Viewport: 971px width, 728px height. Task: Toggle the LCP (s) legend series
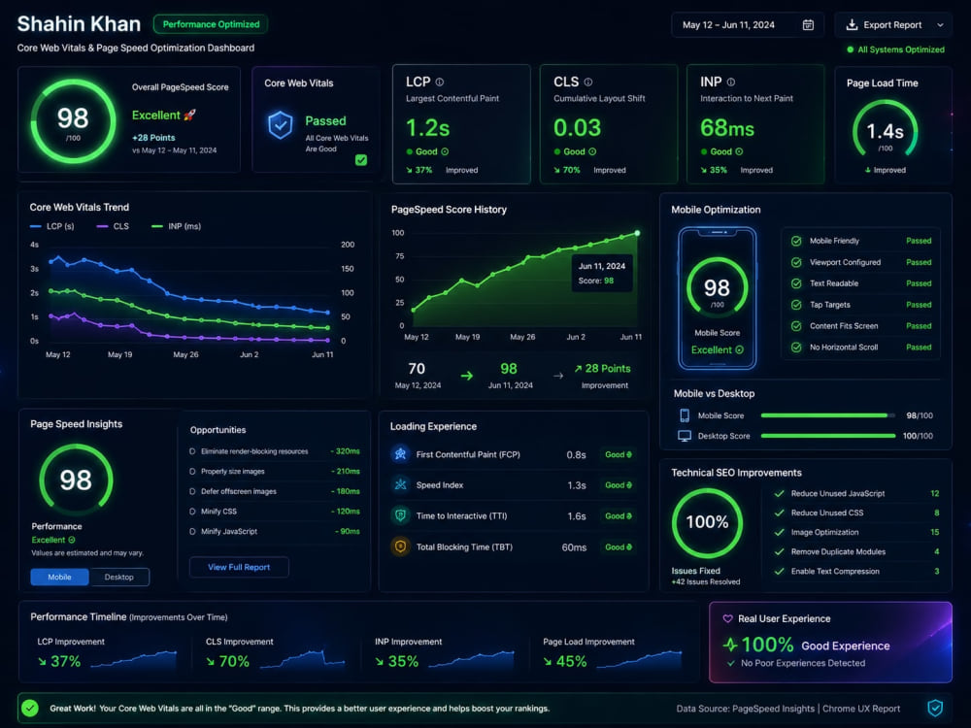(52, 226)
